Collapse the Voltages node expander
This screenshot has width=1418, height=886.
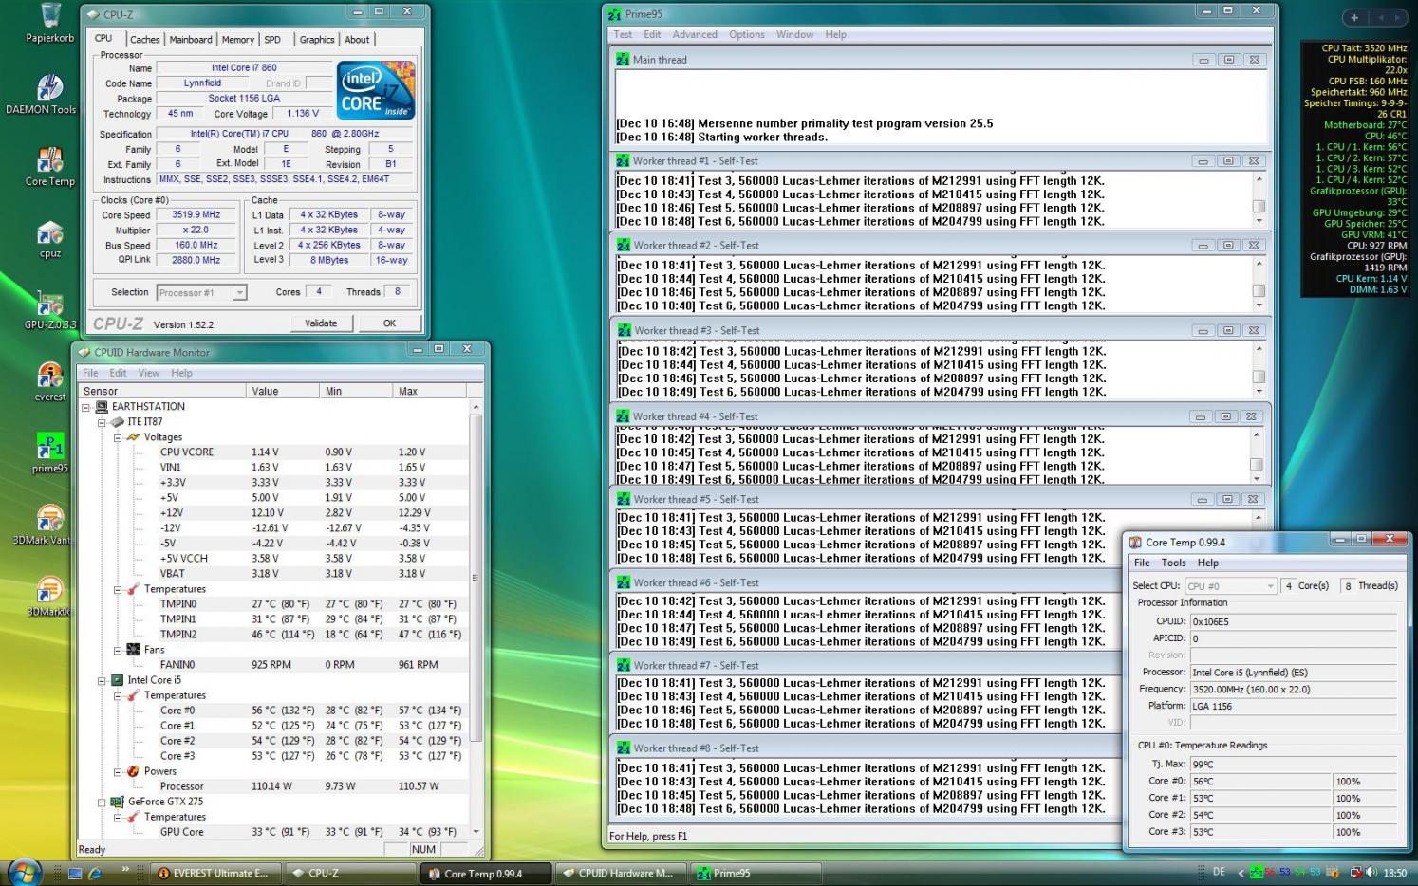[x=118, y=437]
